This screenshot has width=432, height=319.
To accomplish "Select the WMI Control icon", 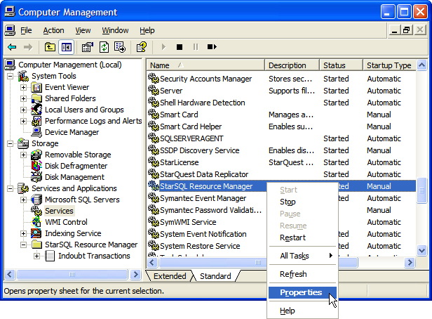I will click(36, 222).
